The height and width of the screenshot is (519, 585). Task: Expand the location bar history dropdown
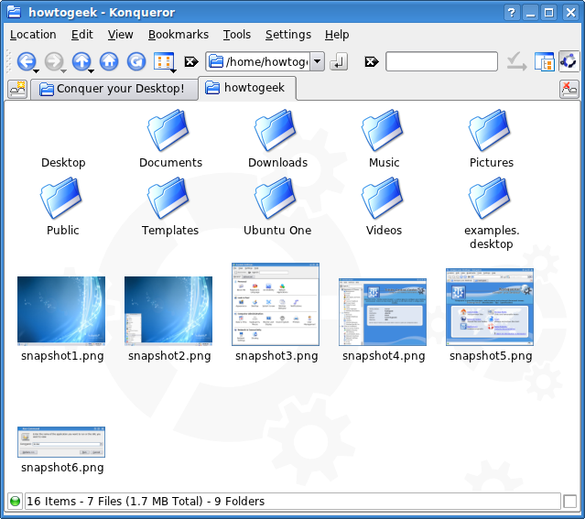tap(318, 61)
